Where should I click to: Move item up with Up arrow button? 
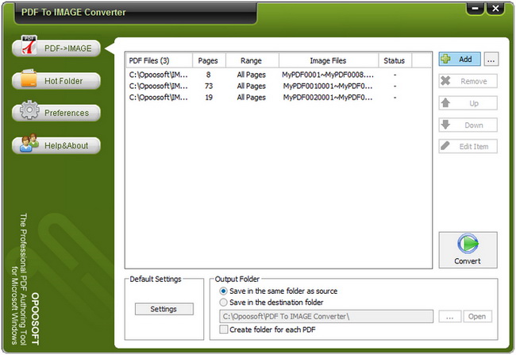pyautogui.click(x=468, y=103)
